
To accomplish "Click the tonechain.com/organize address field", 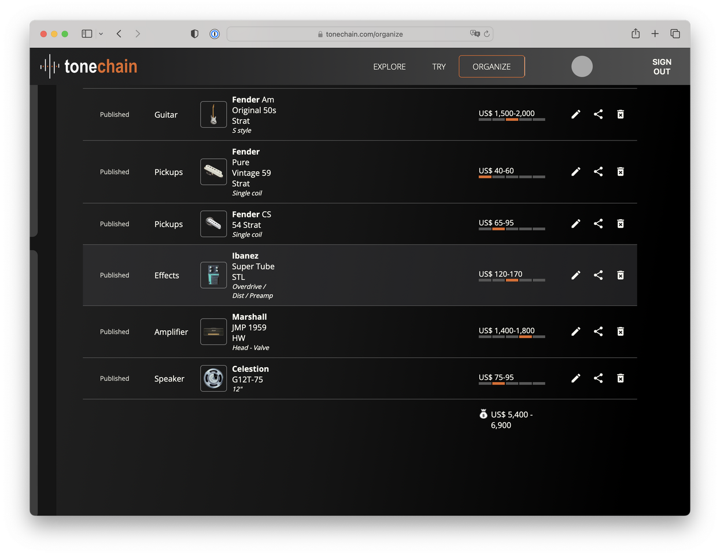I will 360,34.
